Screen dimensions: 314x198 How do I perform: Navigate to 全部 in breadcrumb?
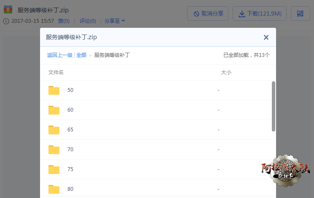tap(81, 55)
